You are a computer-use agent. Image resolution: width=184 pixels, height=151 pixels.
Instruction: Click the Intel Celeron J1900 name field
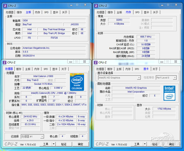click(43, 76)
